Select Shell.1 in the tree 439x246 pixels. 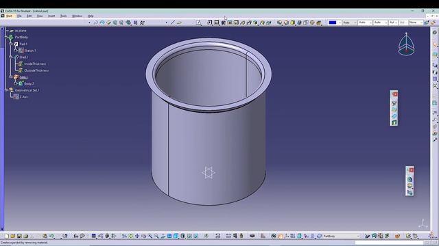24,57
